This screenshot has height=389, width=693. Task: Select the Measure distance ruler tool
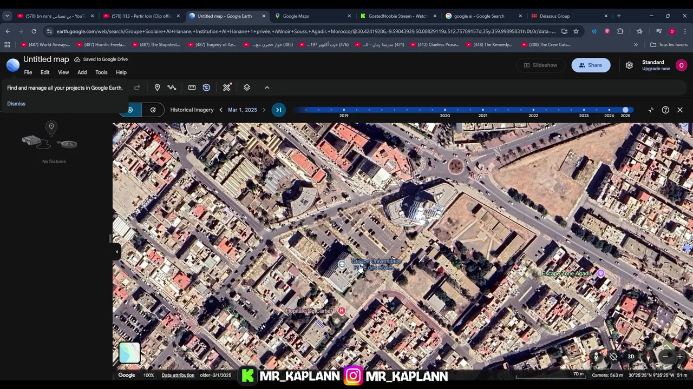192,88
